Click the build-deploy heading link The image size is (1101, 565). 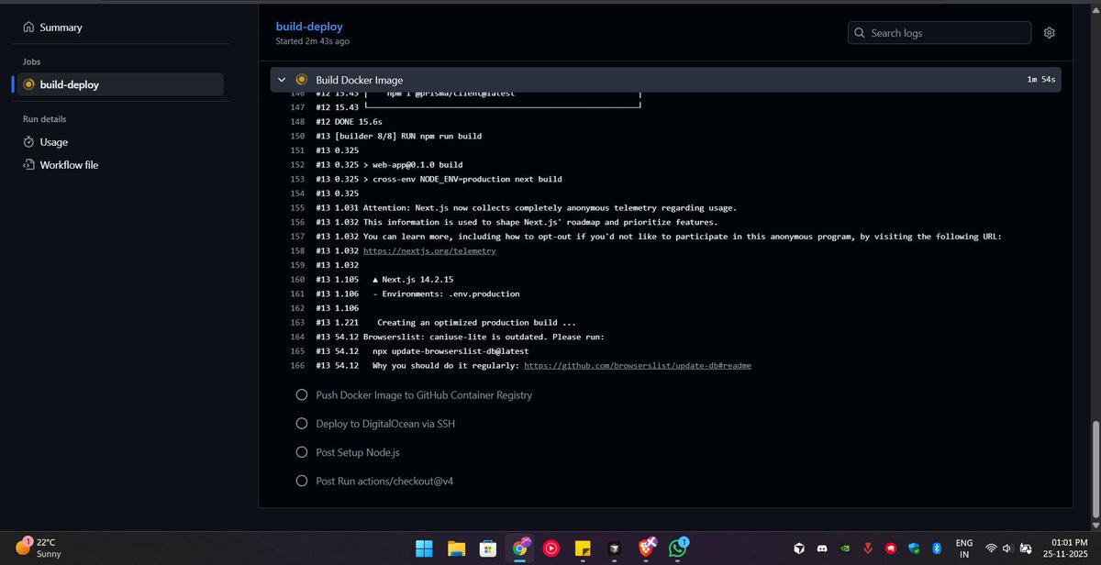pos(309,27)
